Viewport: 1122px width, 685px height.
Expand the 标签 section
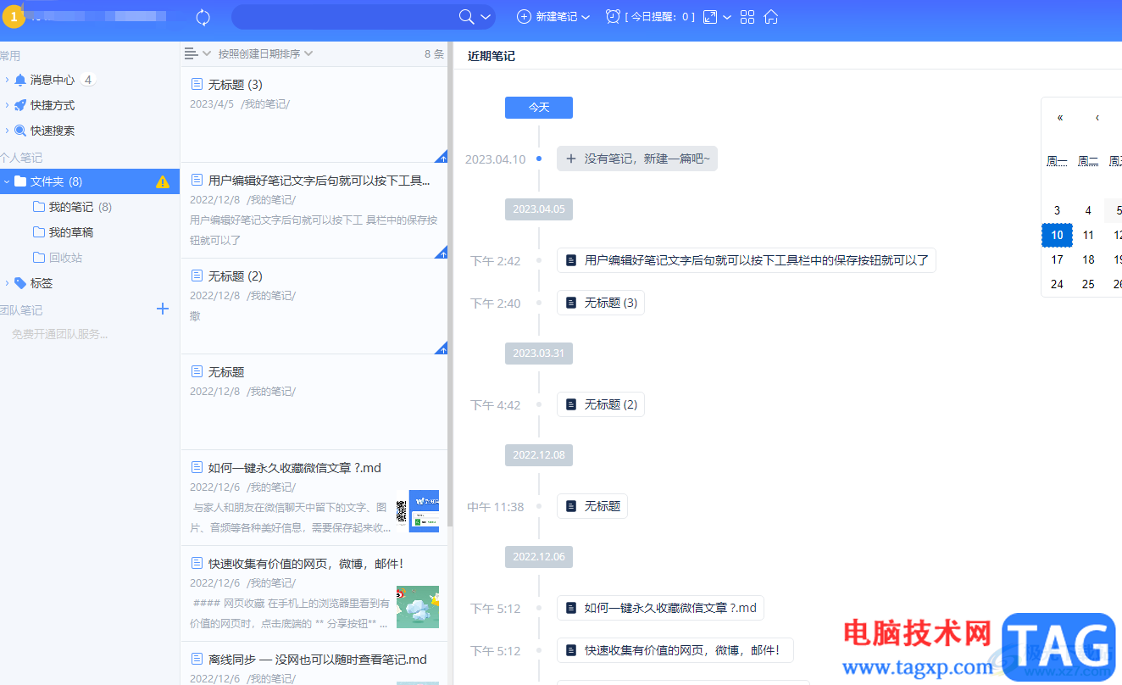(7, 283)
